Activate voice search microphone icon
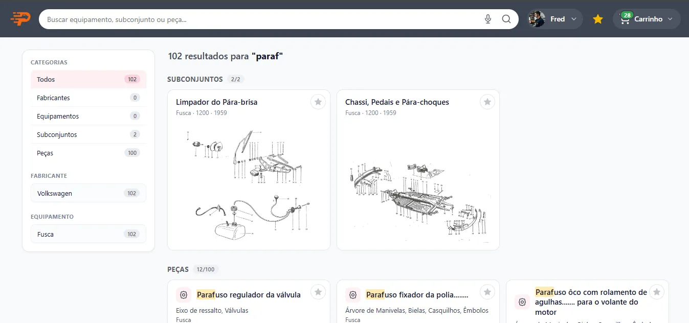The width and height of the screenshot is (689, 323). (488, 19)
